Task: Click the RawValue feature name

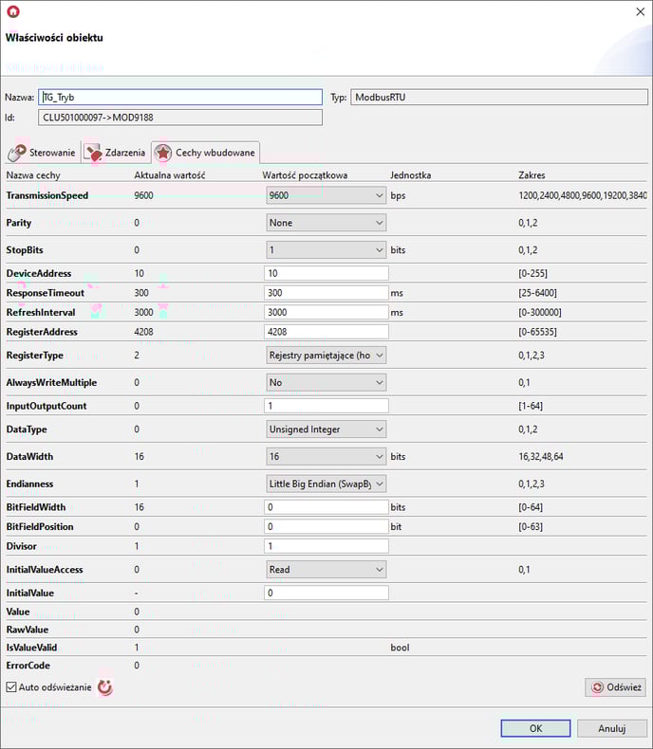Action: click(x=28, y=630)
